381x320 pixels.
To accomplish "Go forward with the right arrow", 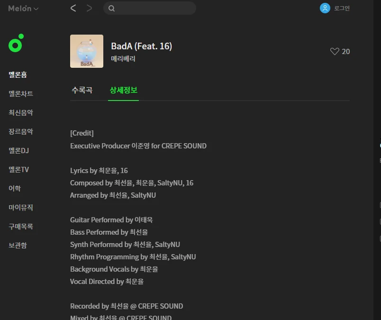I will click(x=90, y=8).
